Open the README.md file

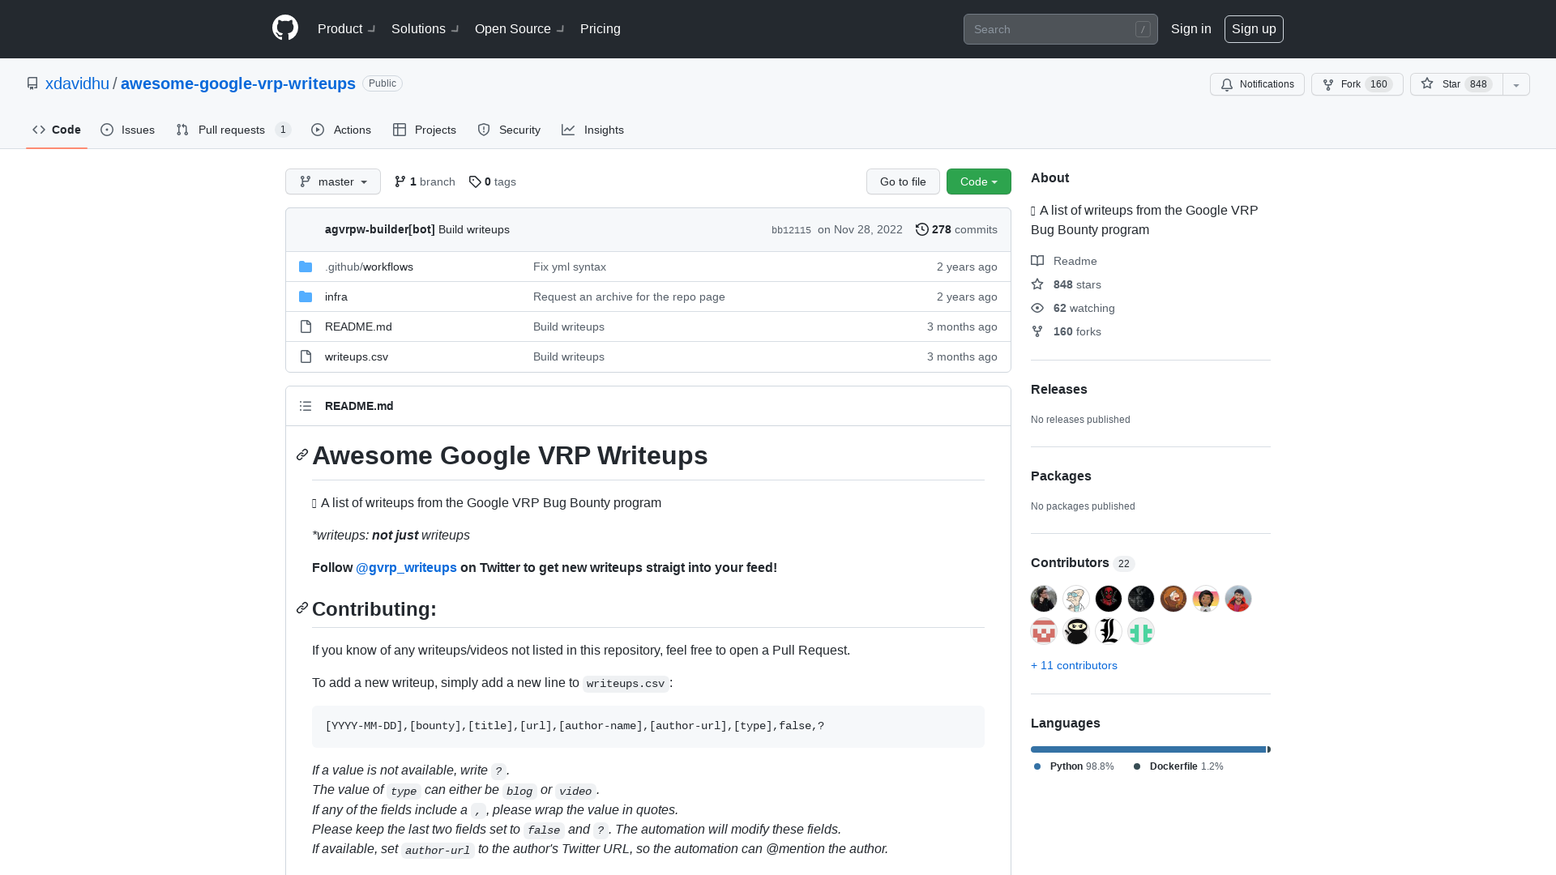click(358, 327)
